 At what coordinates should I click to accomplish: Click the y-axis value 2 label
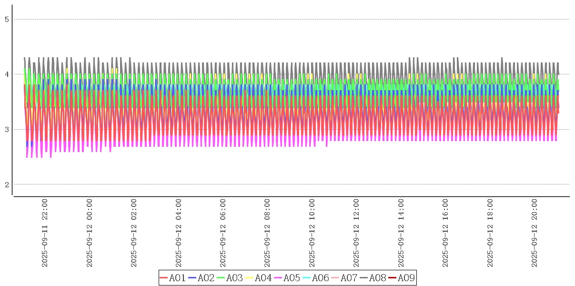(x=7, y=184)
